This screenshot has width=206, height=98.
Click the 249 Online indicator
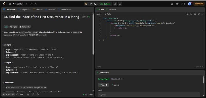pos(88,94)
